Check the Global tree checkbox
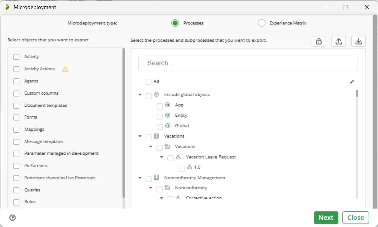 (x=160, y=127)
